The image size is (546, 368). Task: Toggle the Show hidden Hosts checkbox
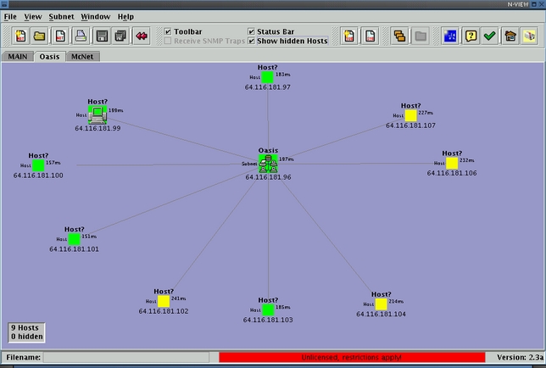pos(251,41)
